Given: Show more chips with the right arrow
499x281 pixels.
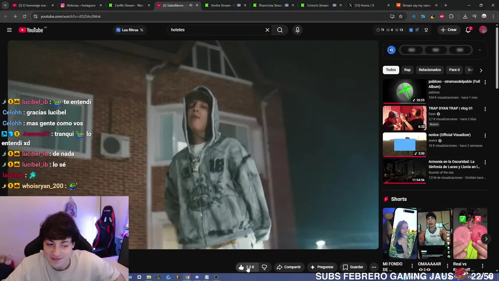Looking at the screenshot, I should (481, 70).
